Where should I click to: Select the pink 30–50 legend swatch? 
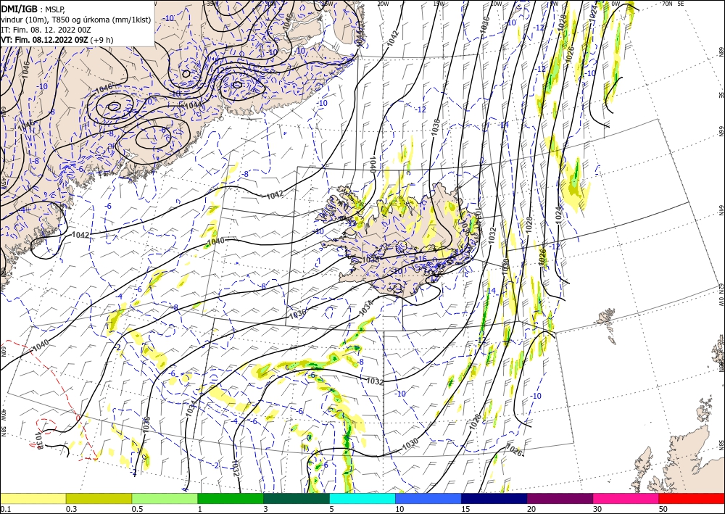click(x=626, y=498)
